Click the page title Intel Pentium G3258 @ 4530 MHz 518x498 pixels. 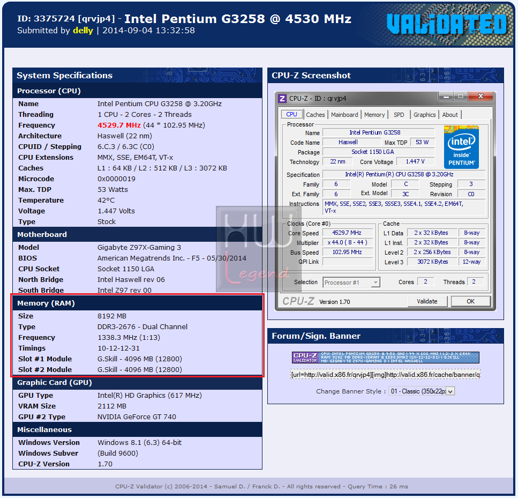[238, 19]
